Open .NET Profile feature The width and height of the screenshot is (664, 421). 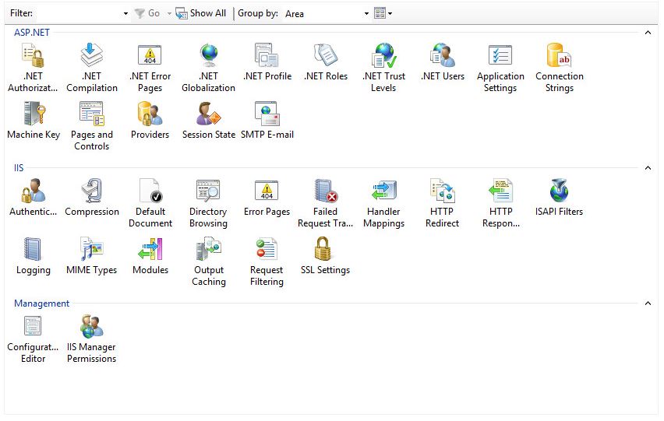(x=267, y=62)
